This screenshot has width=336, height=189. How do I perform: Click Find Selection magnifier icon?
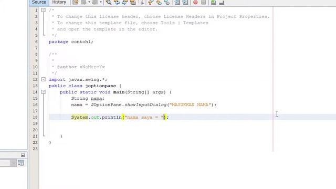109,2
